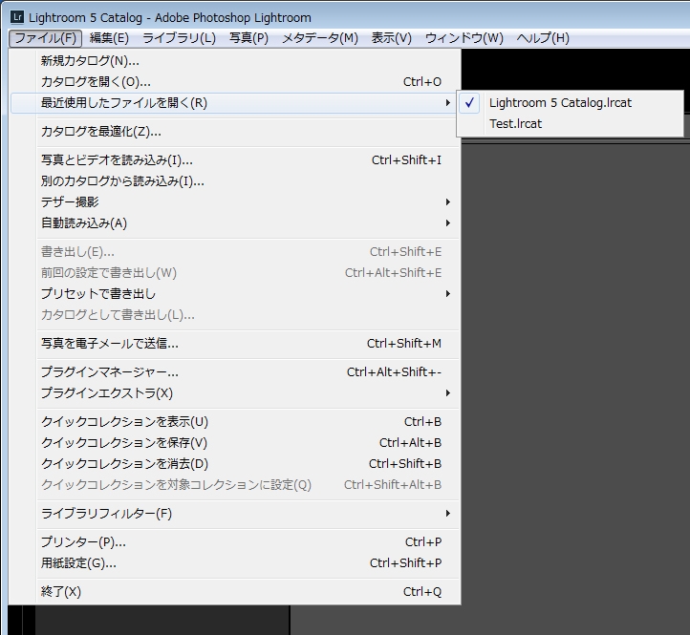Open the ヘルプ(H) menu
This screenshot has width=690, height=635.
(543, 38)
